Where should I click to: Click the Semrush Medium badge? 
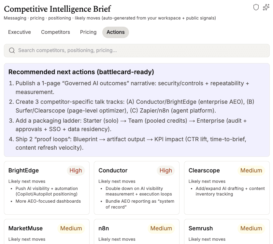pos(251,228)
